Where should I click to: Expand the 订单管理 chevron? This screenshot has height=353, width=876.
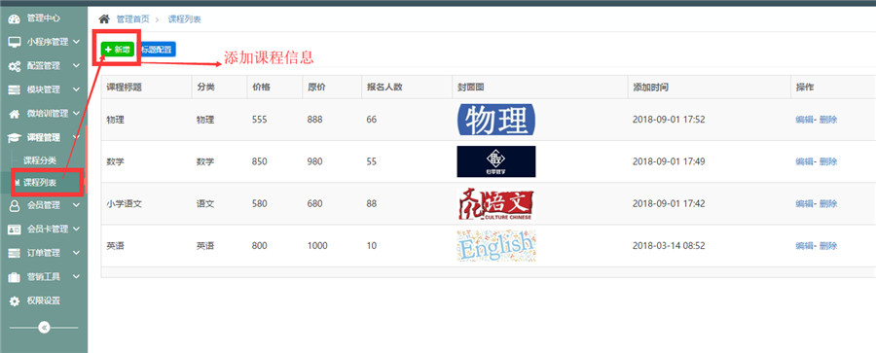pos(77,253)
